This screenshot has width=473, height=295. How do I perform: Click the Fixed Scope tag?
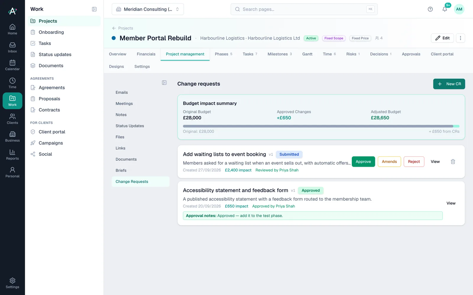coord(334,38)
